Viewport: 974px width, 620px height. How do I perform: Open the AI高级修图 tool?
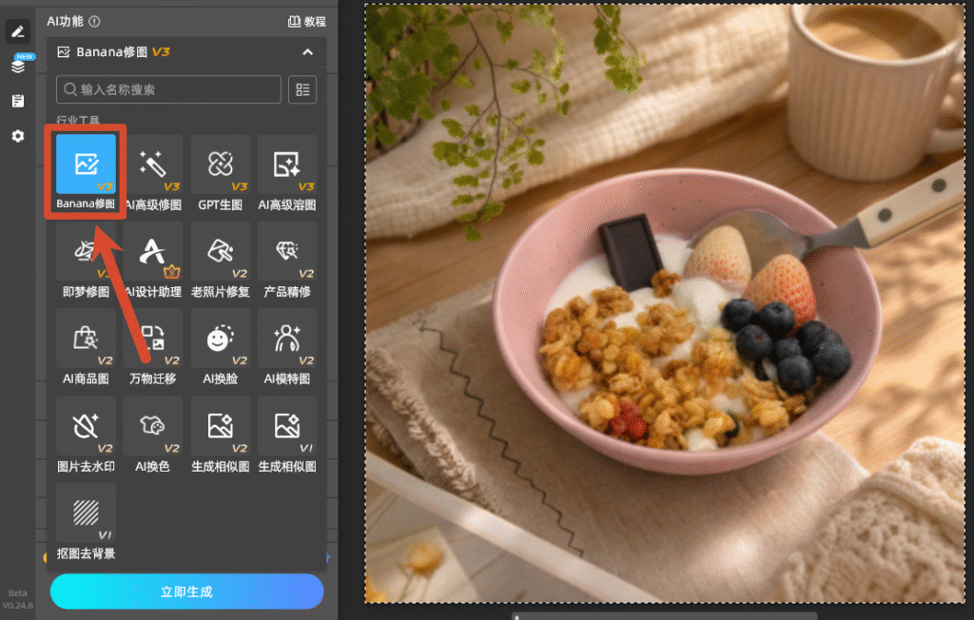(153, 172)
